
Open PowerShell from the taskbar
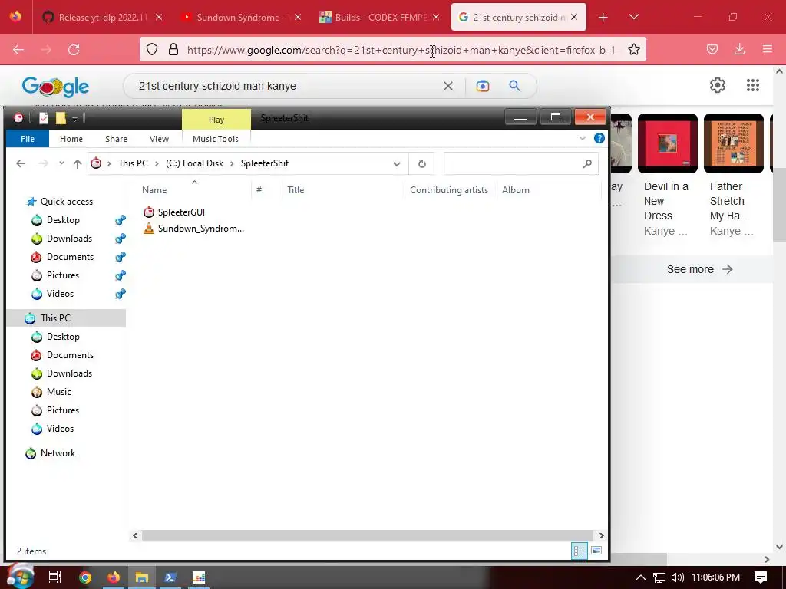[x=170, y=577]
